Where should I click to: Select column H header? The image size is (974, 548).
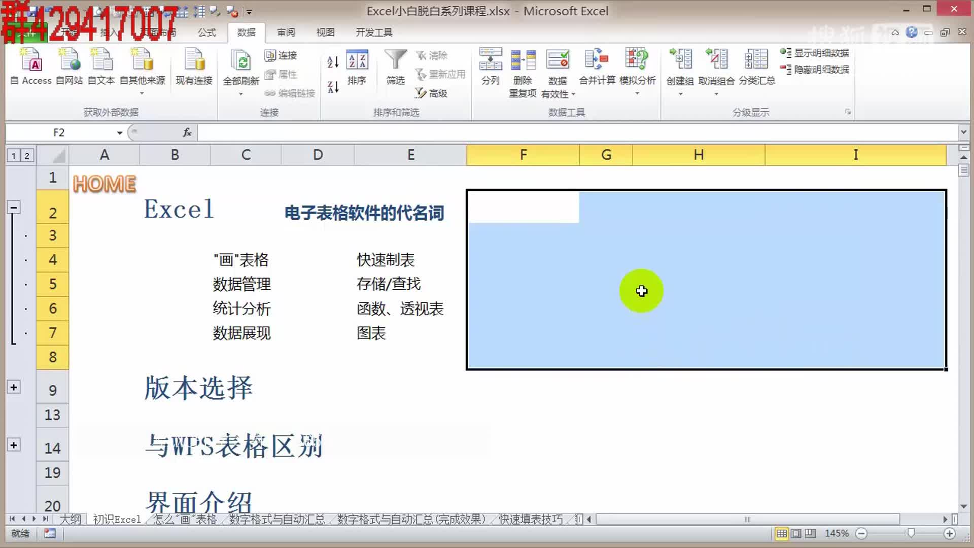click(x=699, y=155)
